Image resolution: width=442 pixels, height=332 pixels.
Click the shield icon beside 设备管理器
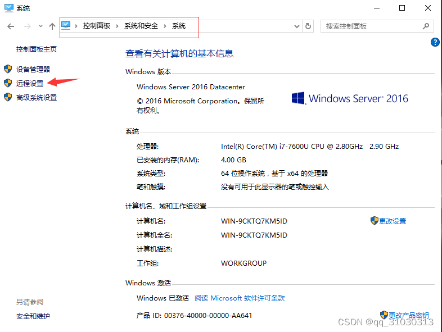[8, 69]
